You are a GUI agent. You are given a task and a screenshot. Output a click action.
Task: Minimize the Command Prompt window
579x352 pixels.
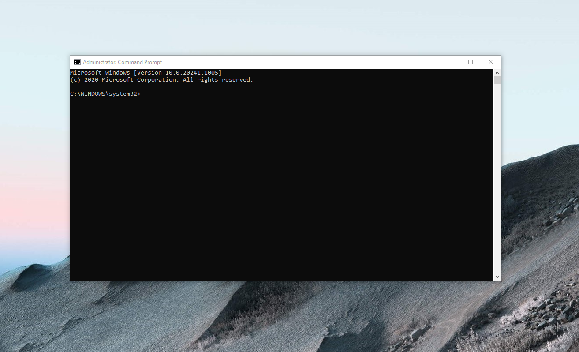coord(450,62)
